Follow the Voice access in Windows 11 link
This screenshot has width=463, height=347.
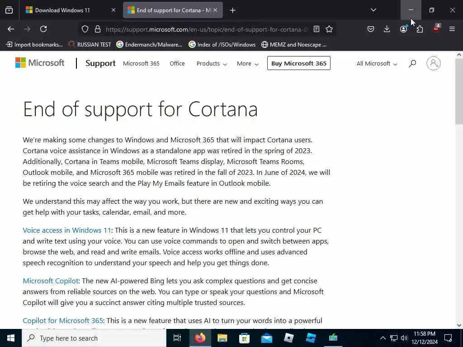[67, 230]
